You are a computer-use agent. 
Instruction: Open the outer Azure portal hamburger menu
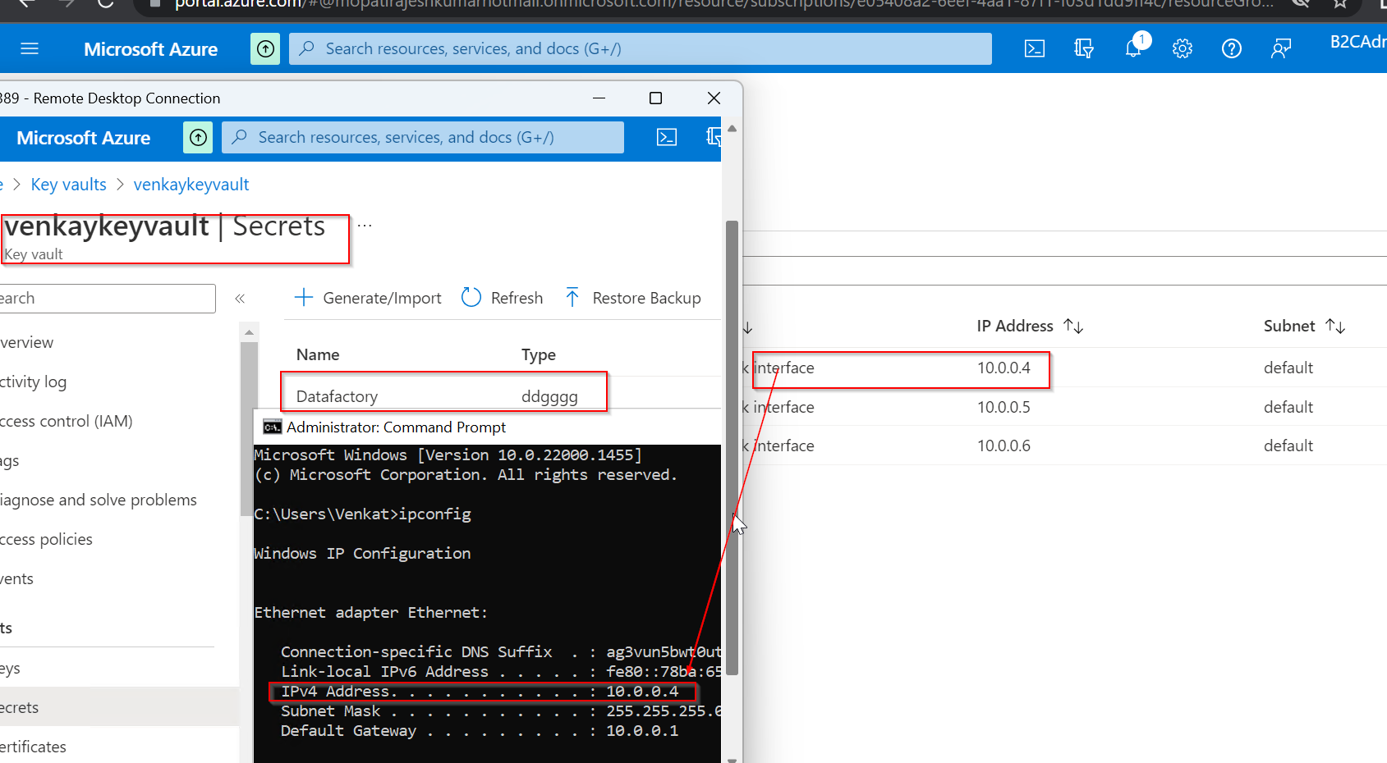(x=30, y=49)
